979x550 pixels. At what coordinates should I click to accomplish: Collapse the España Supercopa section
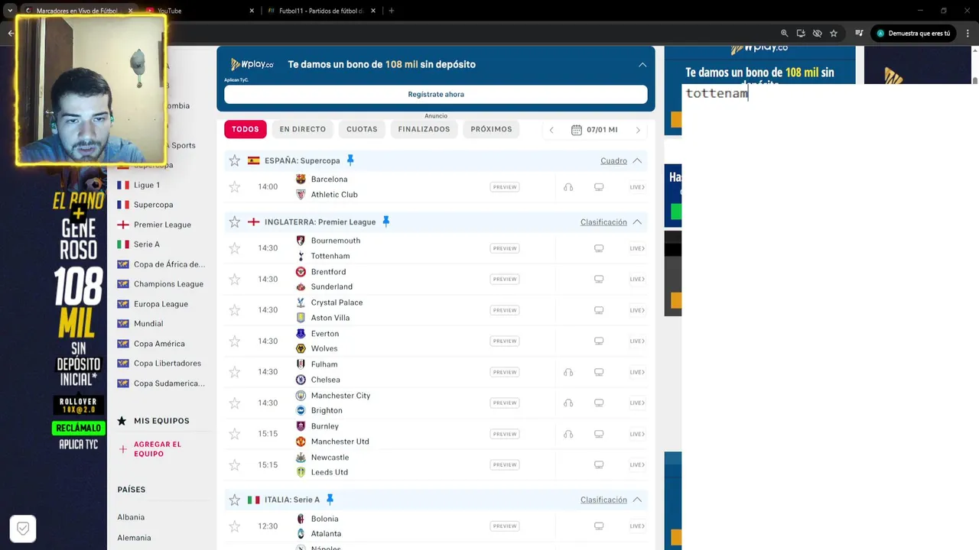(637, 160)
